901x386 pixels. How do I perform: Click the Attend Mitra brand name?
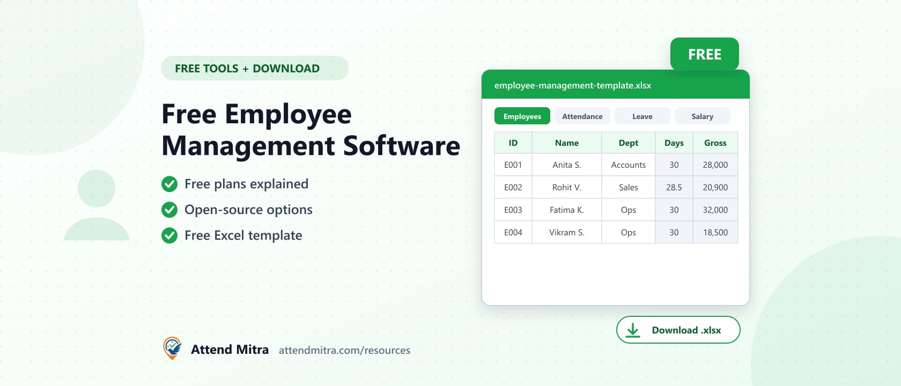click(230, 350)
